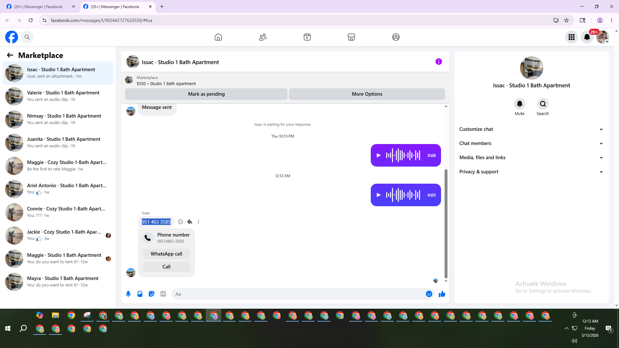
Task: Play the 0:06 audio clip
Action: tap(379, 155)
